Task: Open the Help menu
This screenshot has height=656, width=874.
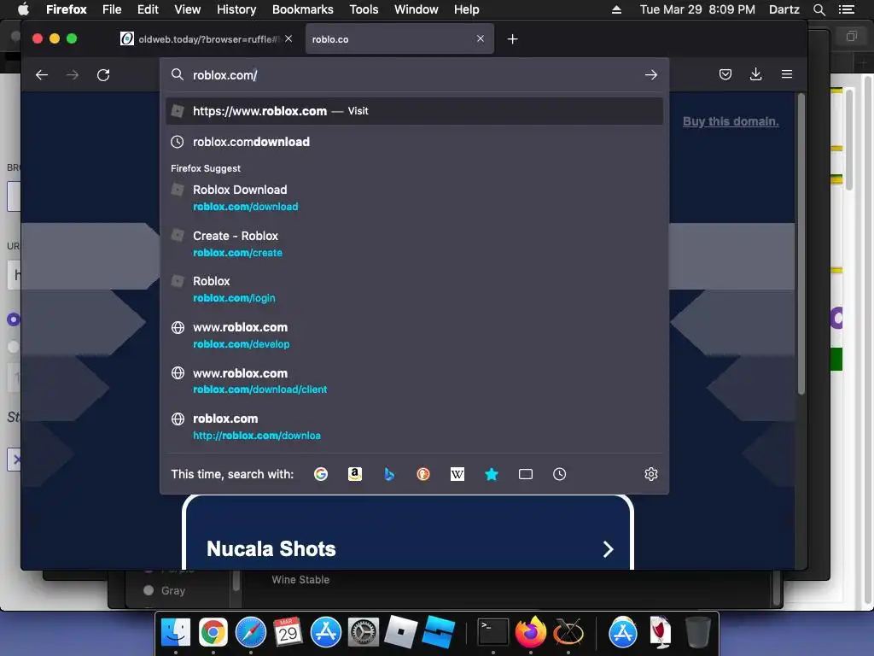Action: coord(467,9)
